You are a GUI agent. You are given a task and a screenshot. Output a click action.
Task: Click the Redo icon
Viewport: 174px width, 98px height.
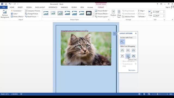coord(15,4)
